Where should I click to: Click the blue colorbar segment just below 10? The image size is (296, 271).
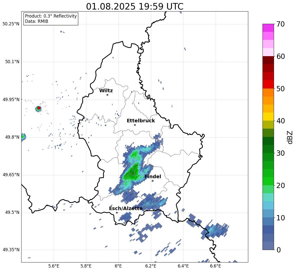pos(268,221)
